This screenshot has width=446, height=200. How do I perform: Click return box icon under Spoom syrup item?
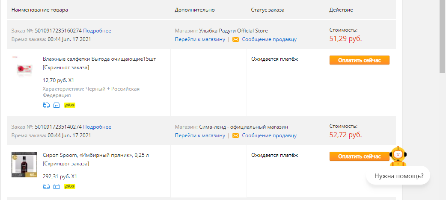click(56, 186)
